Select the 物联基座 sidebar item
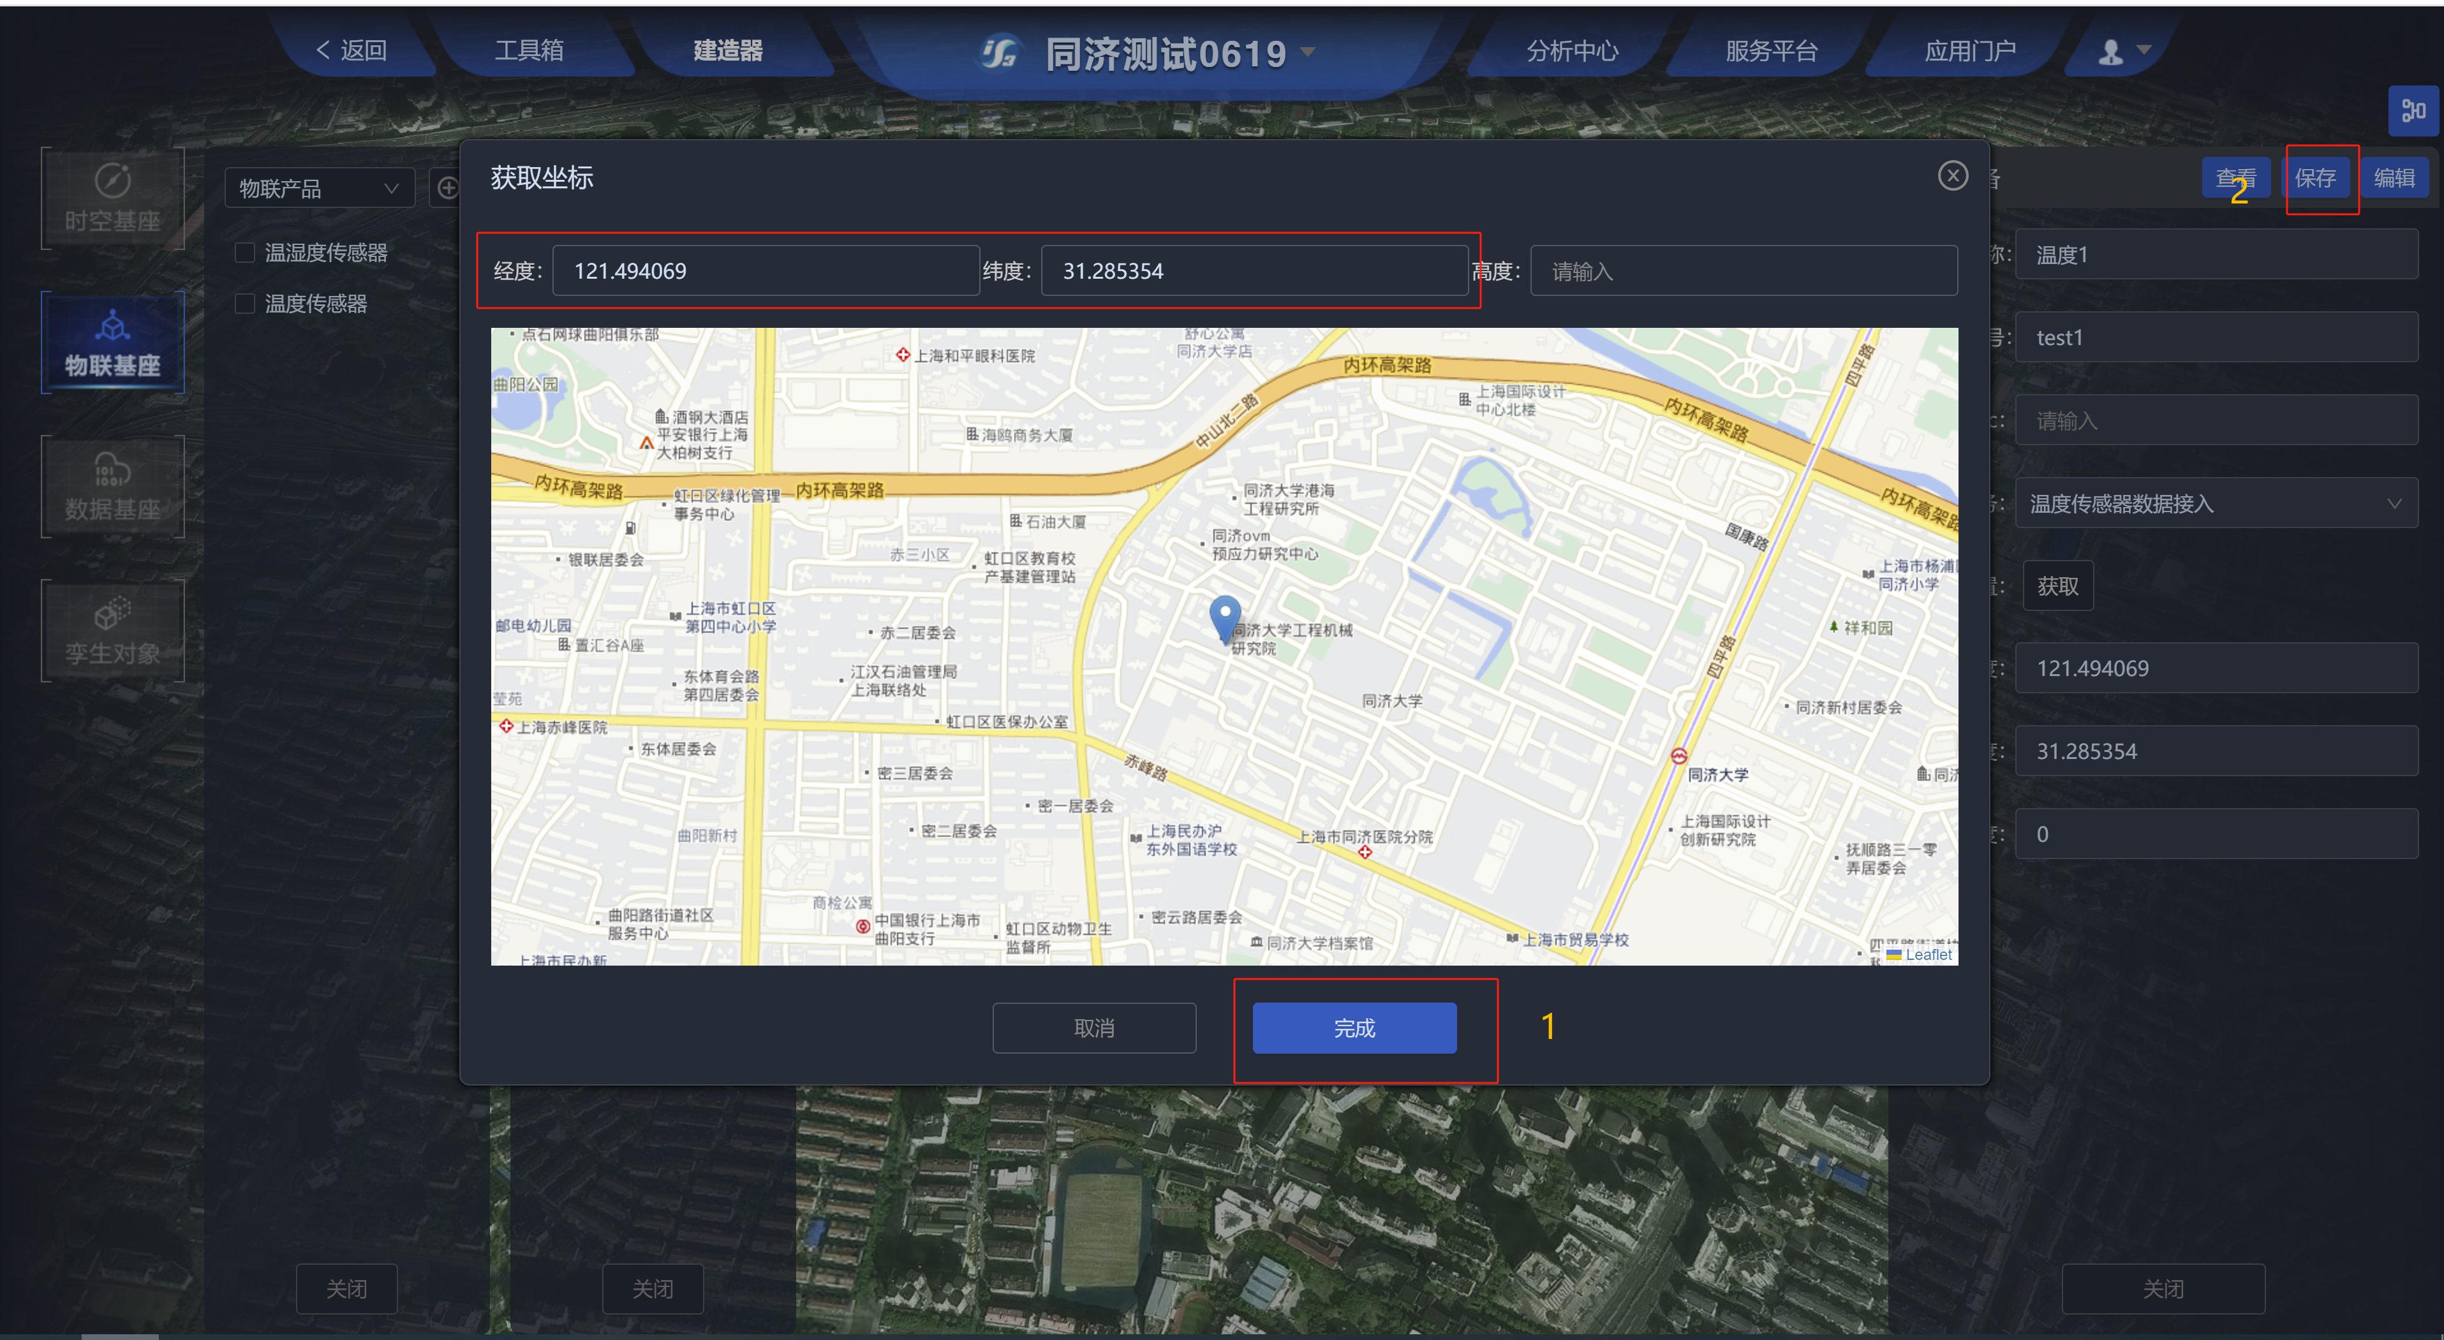2444x1340 pixels. (x=112, y=342)
